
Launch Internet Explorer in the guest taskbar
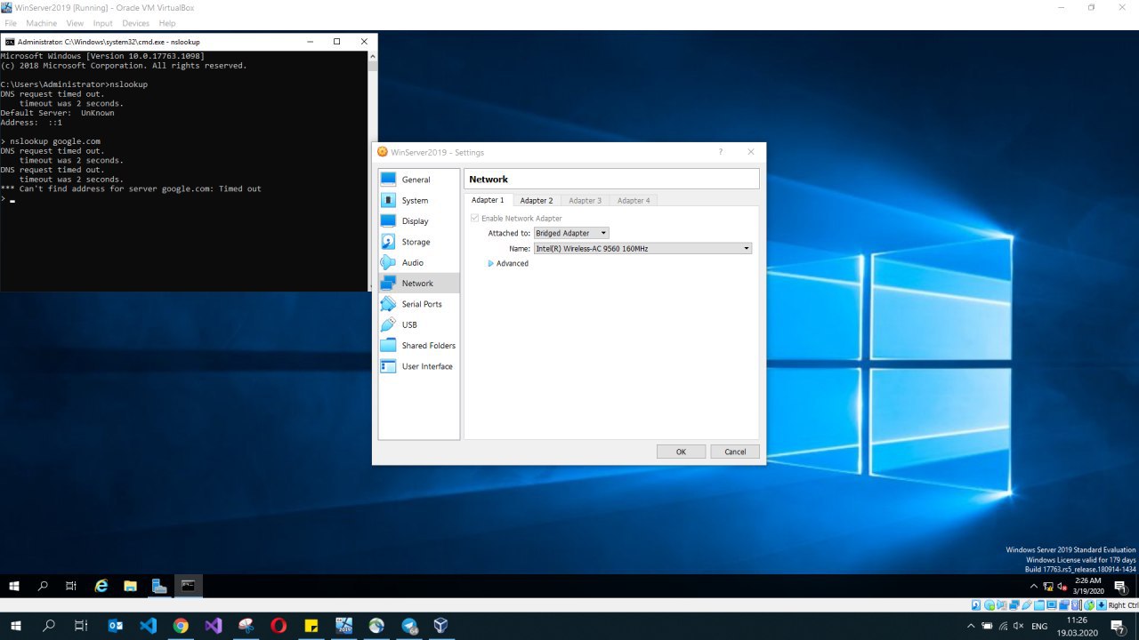tap(101, 586)
